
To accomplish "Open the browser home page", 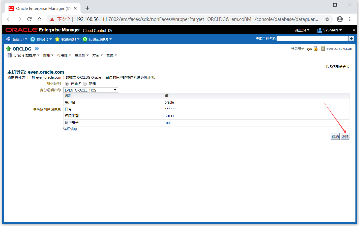I will tap(39, 19).
